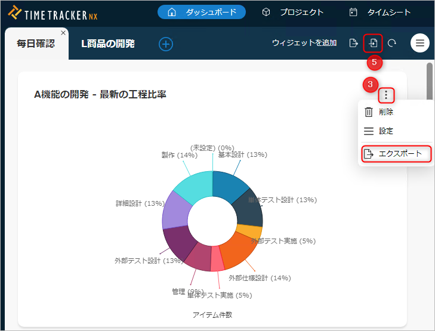The image size is (435, 331).
Task: Add a new dashboard with plus icon
Action: [166, 44]
